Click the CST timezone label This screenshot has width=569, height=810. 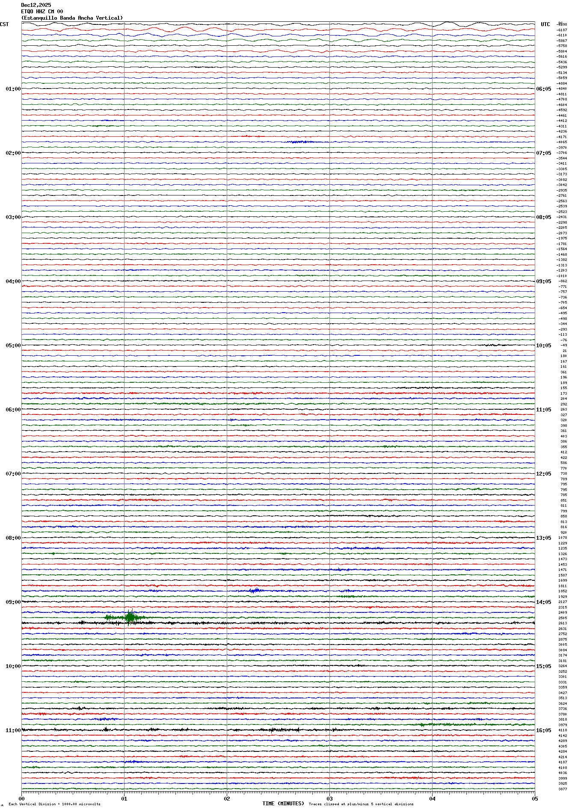click(x=4, y=24)
